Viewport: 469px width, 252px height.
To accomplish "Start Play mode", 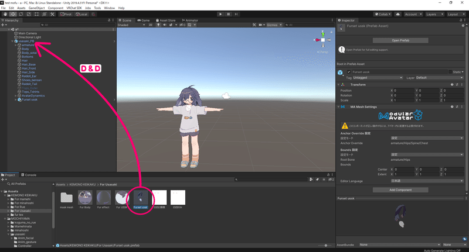I will point(220,14).
